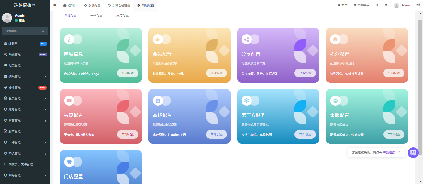Dismiss the 客服连接失败 notification

399,153
